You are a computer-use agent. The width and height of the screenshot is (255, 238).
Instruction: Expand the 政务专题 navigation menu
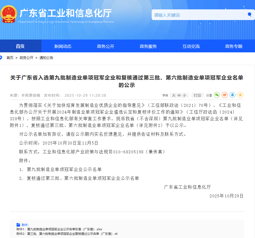[234, 46]
